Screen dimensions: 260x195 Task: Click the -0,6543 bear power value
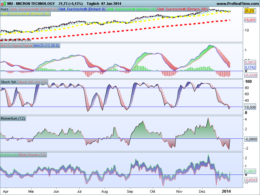(251, 180)
